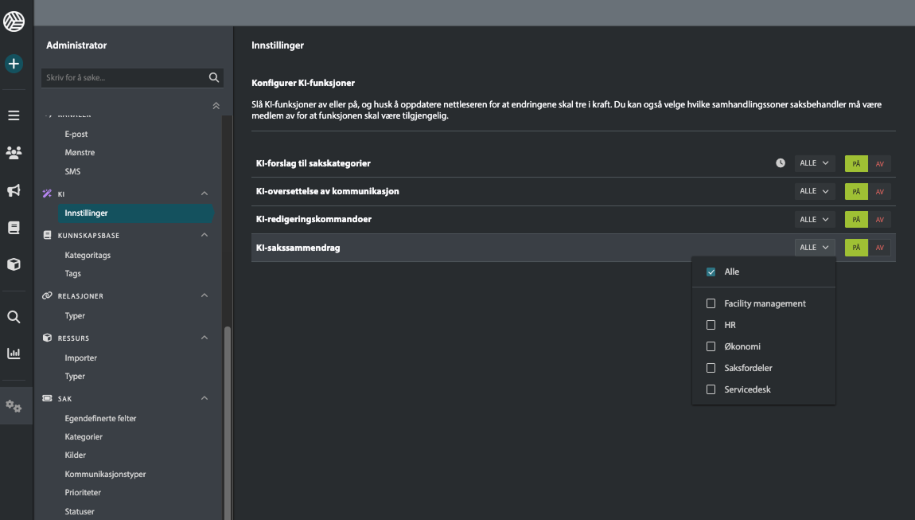Open the knowledge base book icon
915x520 pixels.
(14, 228)
